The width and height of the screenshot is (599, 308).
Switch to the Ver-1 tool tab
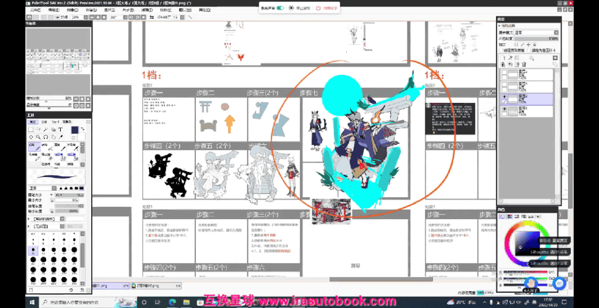click(56, 122)
